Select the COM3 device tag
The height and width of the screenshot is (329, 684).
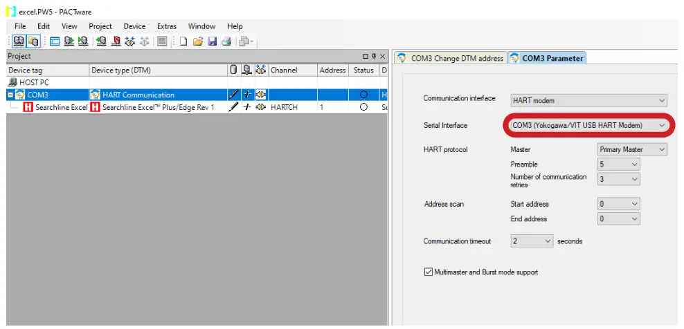pos(37,95)
